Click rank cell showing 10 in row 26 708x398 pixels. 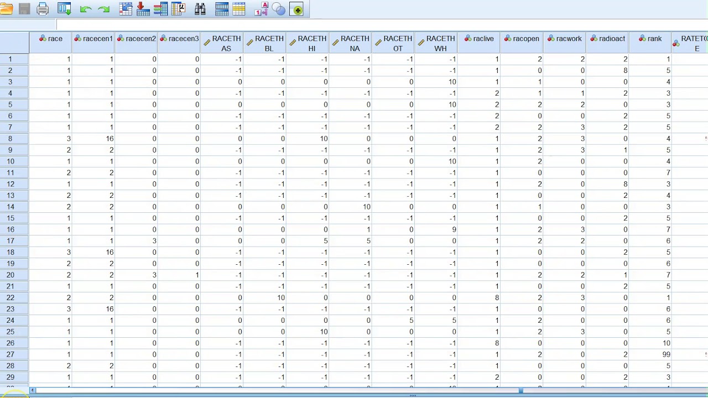(650, 343)
